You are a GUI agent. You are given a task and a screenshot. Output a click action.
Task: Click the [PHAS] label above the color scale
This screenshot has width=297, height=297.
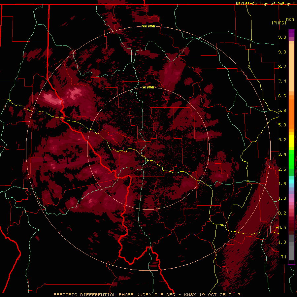click(279, 23)
